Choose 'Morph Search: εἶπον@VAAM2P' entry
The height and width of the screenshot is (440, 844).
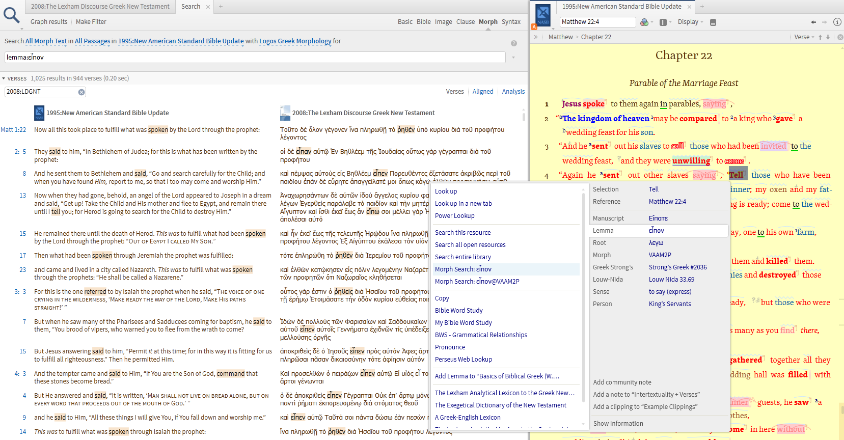477,282
